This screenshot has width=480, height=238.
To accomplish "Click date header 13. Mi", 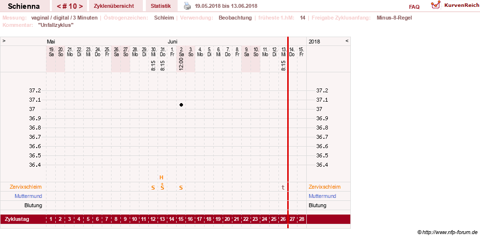I will coord(283,52).
